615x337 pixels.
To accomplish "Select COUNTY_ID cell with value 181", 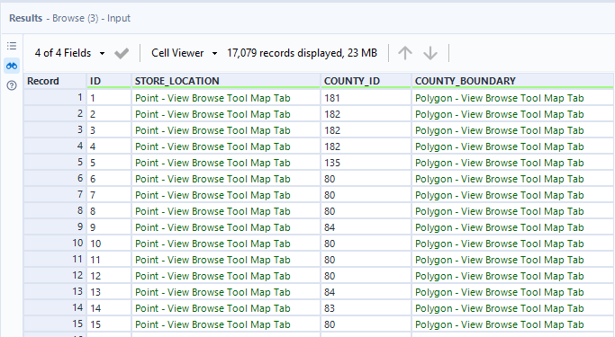I will coord(366,98).
